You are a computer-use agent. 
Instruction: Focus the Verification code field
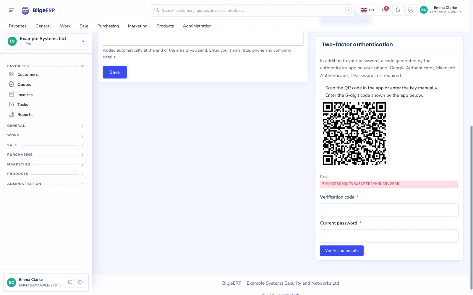(x=389, y=210)
